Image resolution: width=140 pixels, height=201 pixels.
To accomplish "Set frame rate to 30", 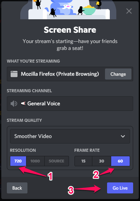I will point(102,161).
